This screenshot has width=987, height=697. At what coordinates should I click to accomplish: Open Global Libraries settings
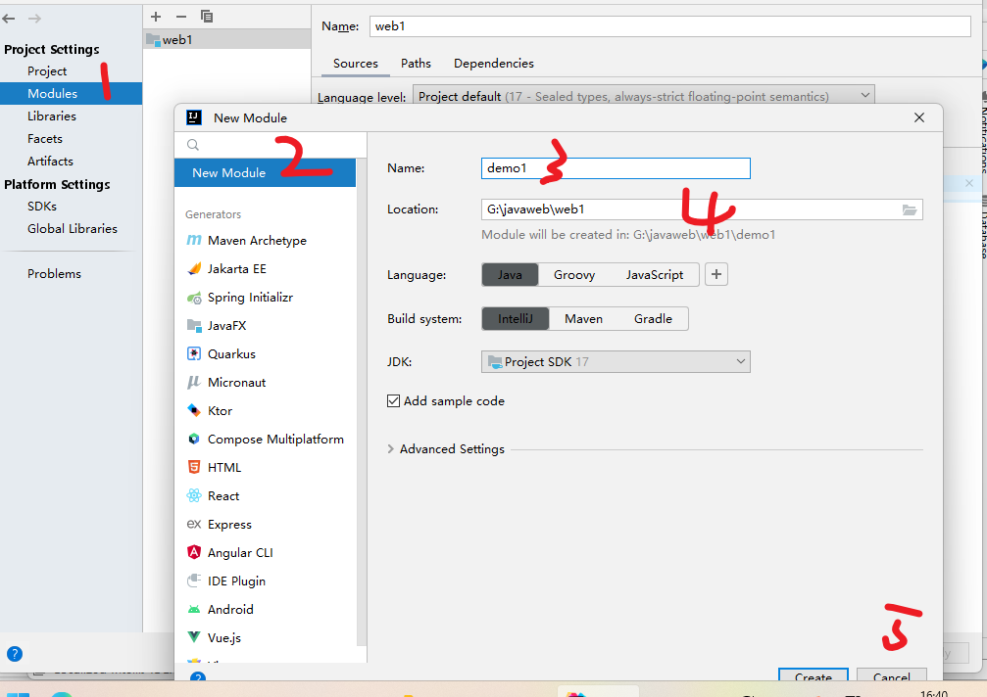pos(72,229)
